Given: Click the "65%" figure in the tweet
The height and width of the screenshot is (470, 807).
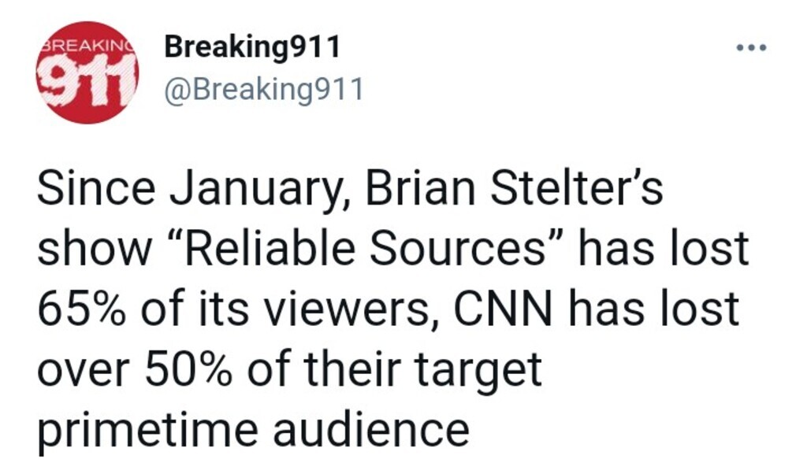Looking at the screenshot, I should tap(84, 309).
